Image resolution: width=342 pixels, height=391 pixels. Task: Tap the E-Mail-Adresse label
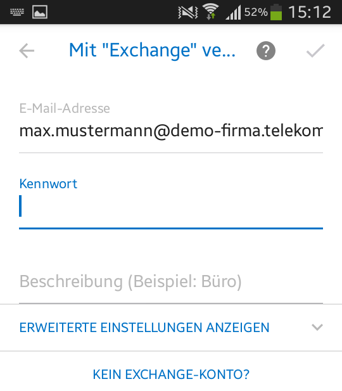65,108
